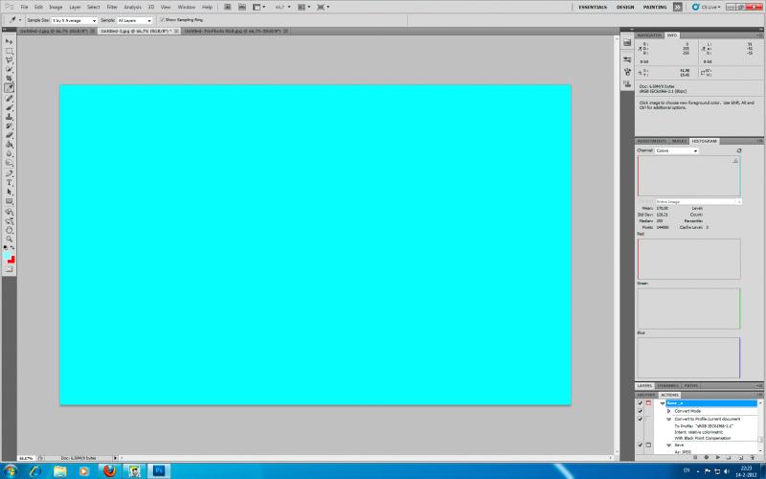This screenshot has width=766, height=479.
Task: Select the Dodge tool
Action: [x=9, y=163]
